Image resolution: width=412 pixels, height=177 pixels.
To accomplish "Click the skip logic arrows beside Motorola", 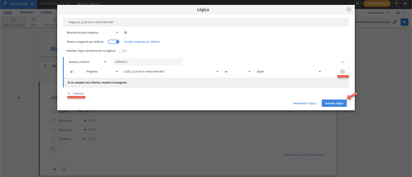I will [x=85, y=130].
